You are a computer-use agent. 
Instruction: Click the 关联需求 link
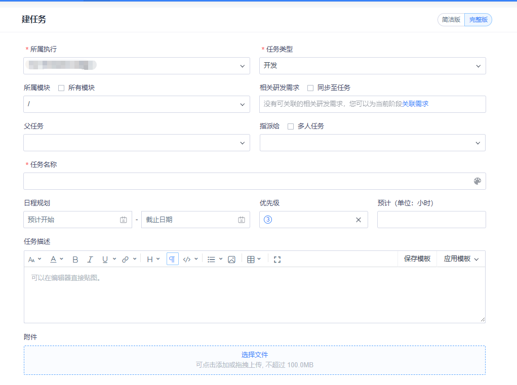click(416, 104)
